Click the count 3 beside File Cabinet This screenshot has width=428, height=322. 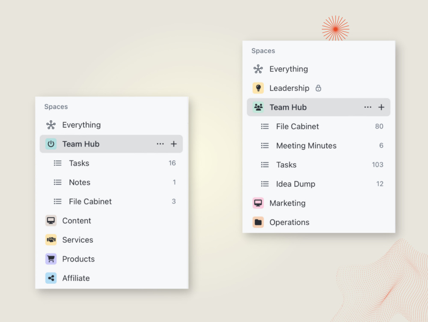(x=174, y=202)
